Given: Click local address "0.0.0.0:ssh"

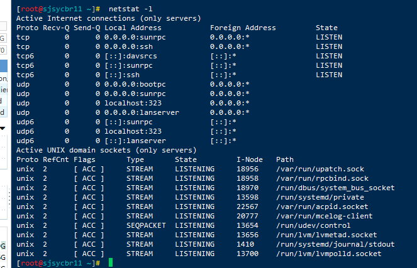Looking at the screenshot, I should tap(128, 46).
